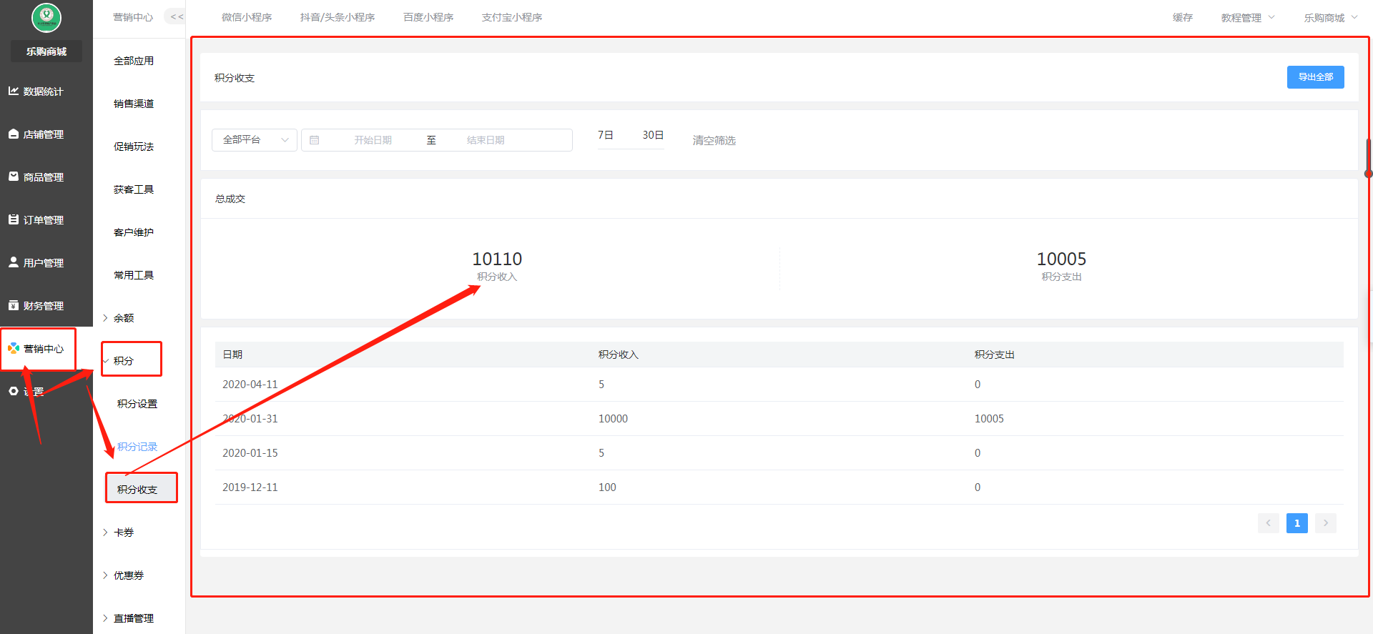Viewport: 1373px width, 634px height.
Task: Click the 日期 column header
Action: coord(232,355)
